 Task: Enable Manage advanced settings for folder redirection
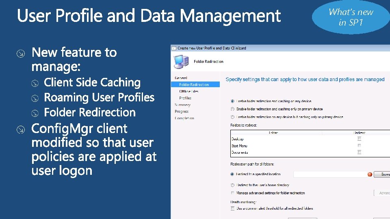point(232,193)
